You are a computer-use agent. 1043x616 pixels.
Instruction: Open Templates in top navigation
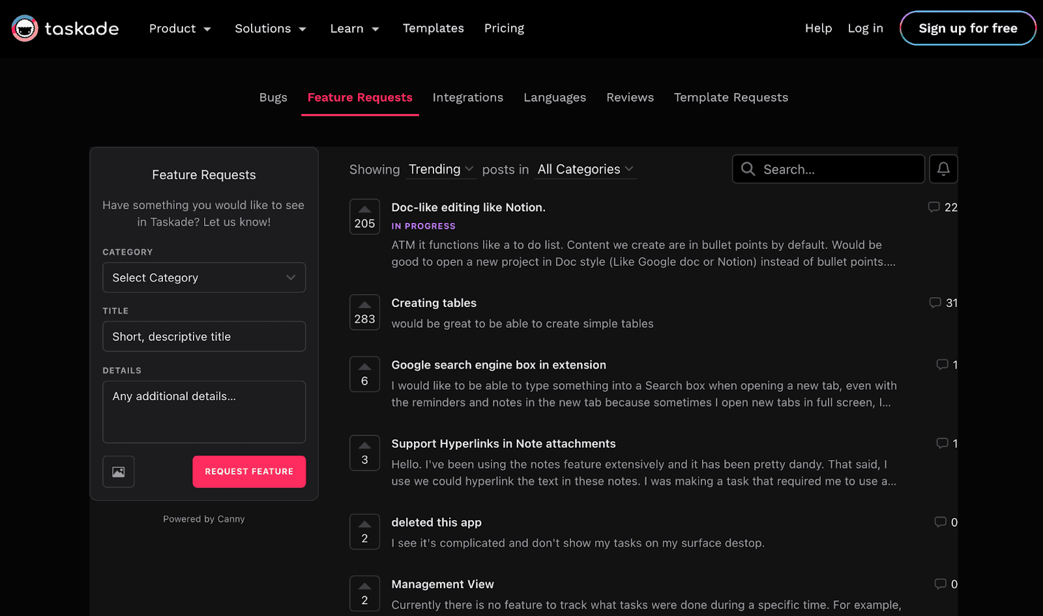pos(433,28)
